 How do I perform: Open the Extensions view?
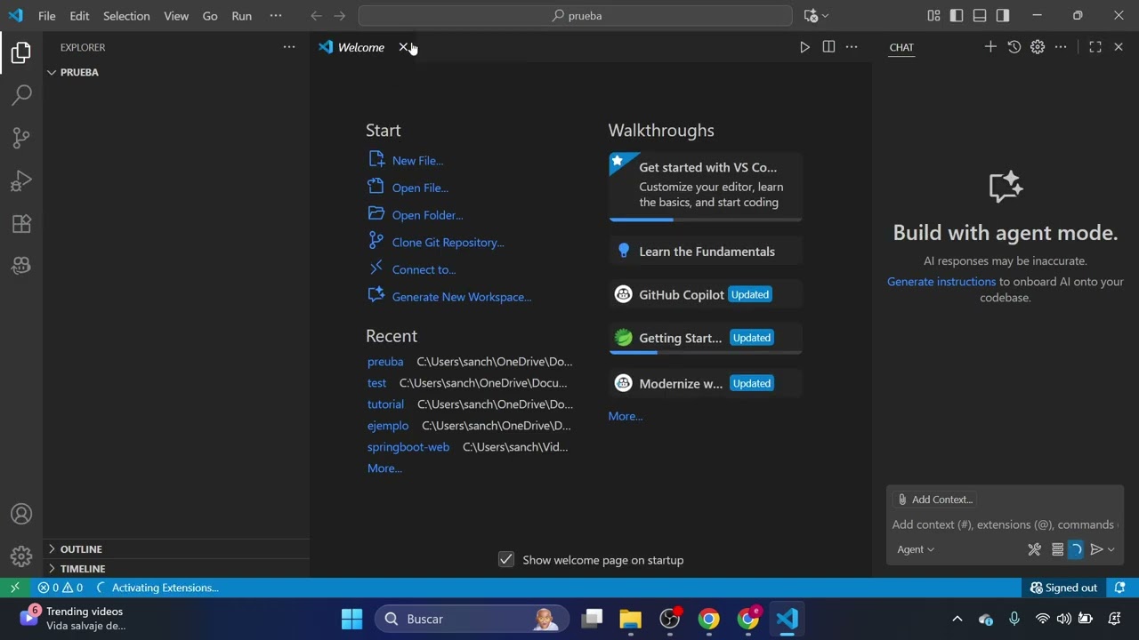(21, 223)
